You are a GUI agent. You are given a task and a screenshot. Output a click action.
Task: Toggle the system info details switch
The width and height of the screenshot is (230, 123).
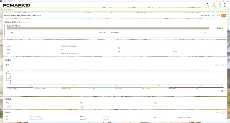223,113
